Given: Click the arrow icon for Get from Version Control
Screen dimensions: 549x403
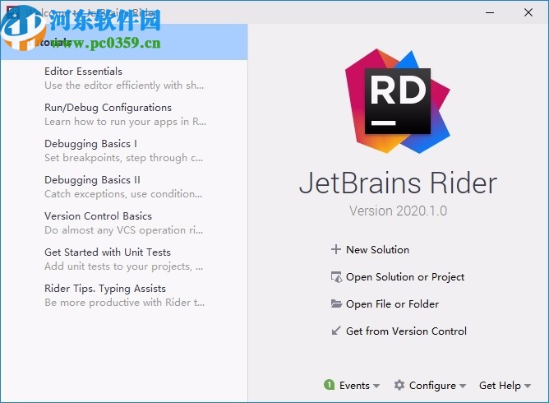Looking at the screenshot, I should [x=336, y=331].
